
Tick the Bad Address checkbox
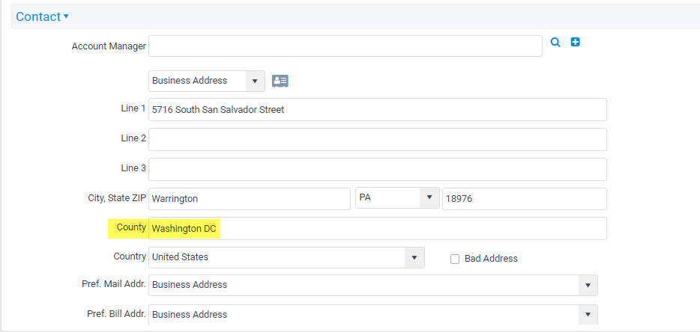click(455, 259)
